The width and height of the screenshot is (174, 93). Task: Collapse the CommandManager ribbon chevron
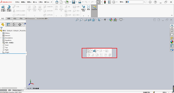point(172,15)
